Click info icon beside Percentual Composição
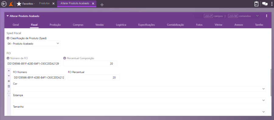274x120 pixels. coord(65,58)
